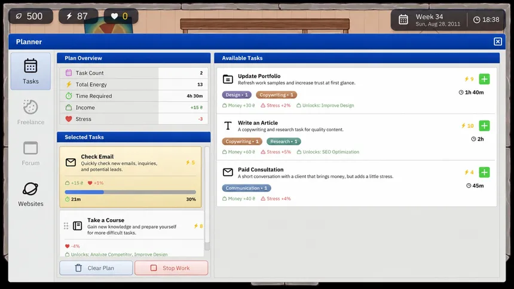Viewport: 514px width, 289px height.
Task: Click the Money +40 reward text
Action: point(241,199)
